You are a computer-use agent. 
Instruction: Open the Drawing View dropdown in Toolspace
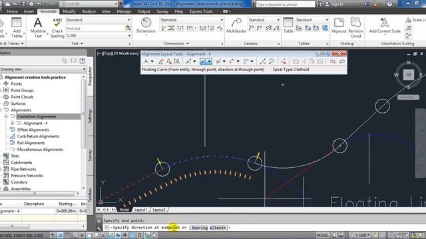point(84,69)
